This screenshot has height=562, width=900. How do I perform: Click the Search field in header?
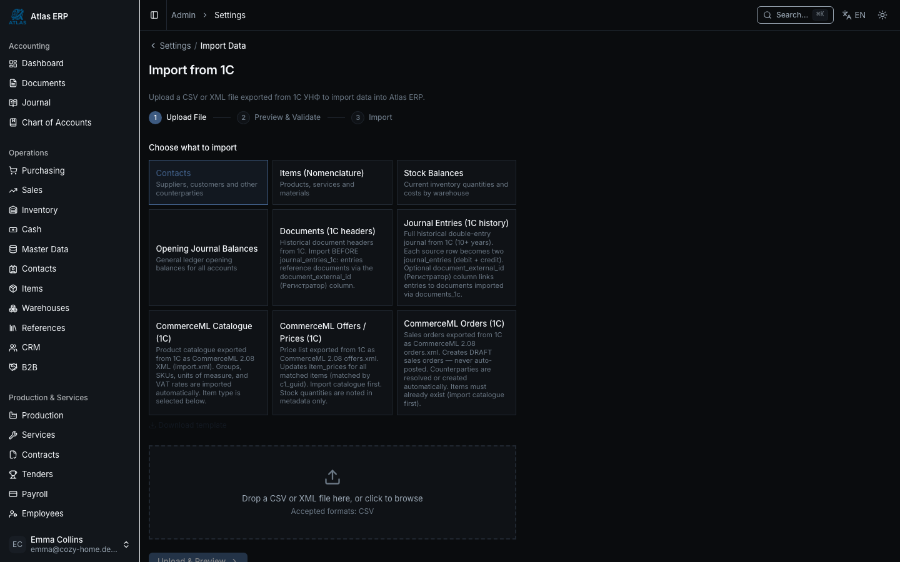point(795,15)
